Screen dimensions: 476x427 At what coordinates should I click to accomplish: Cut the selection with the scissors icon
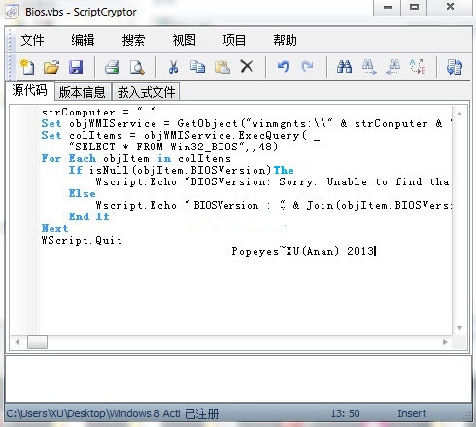pos(173,67)
